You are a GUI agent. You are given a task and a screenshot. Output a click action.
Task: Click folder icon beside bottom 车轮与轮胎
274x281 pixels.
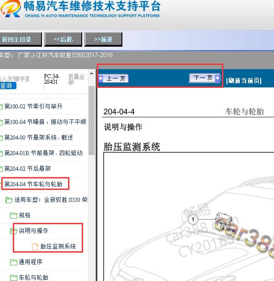pyautogui.click(x=14, y=278)
